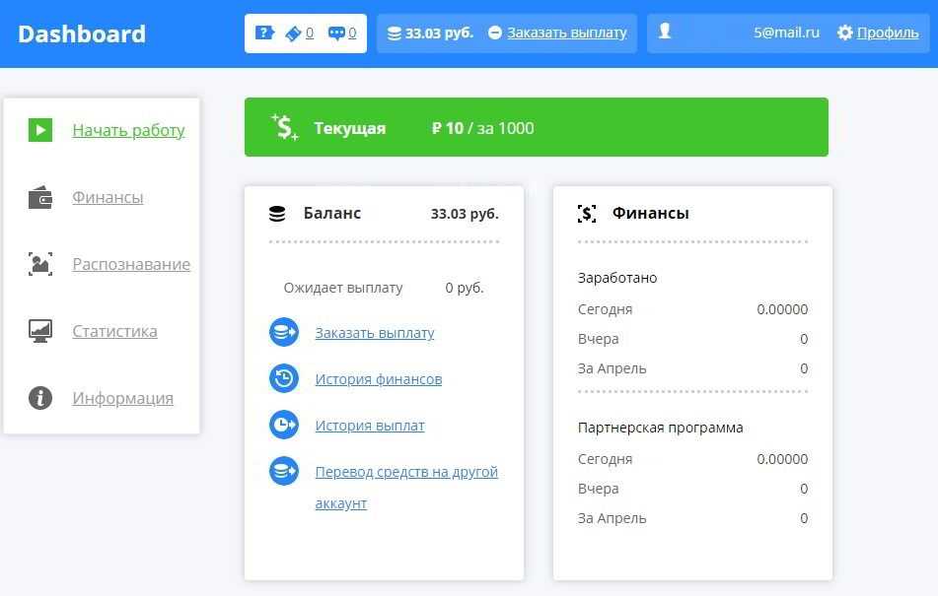
Task: Open История выплат link
Action: 370,426
